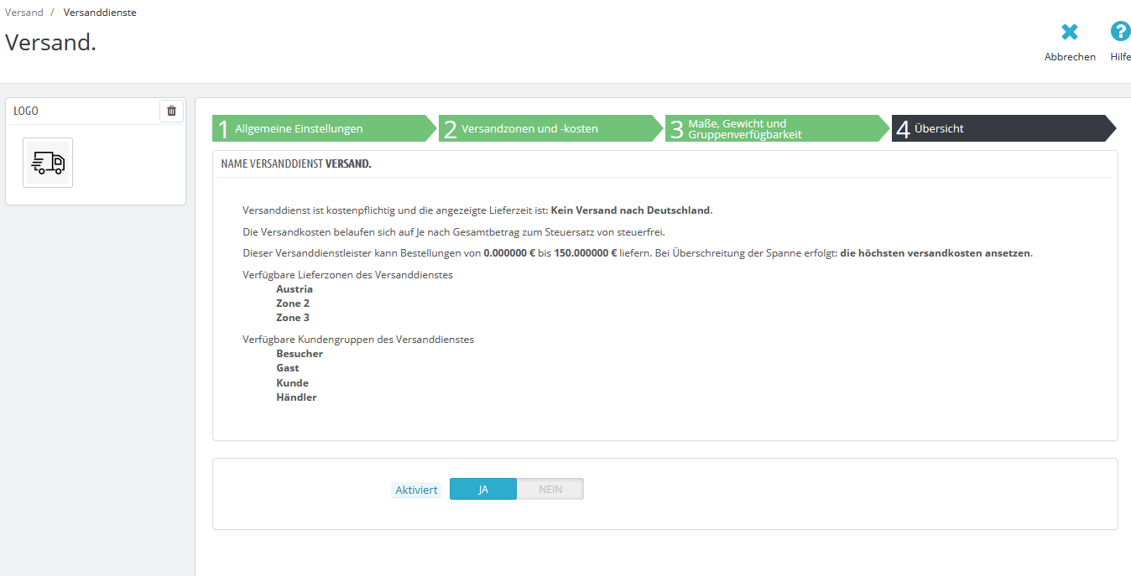Click the 'Kein Versand nach Deutschland' text
Image resolution: width=1131 pixels, height=576 pixels.
pos(630,210)
